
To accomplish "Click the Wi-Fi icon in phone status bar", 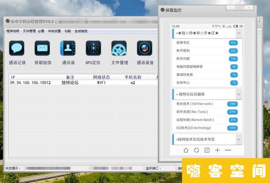I will (x=224, y=26).
